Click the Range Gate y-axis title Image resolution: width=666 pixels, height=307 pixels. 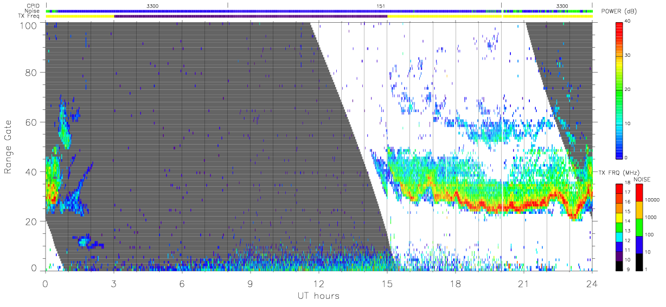point(9,147)
